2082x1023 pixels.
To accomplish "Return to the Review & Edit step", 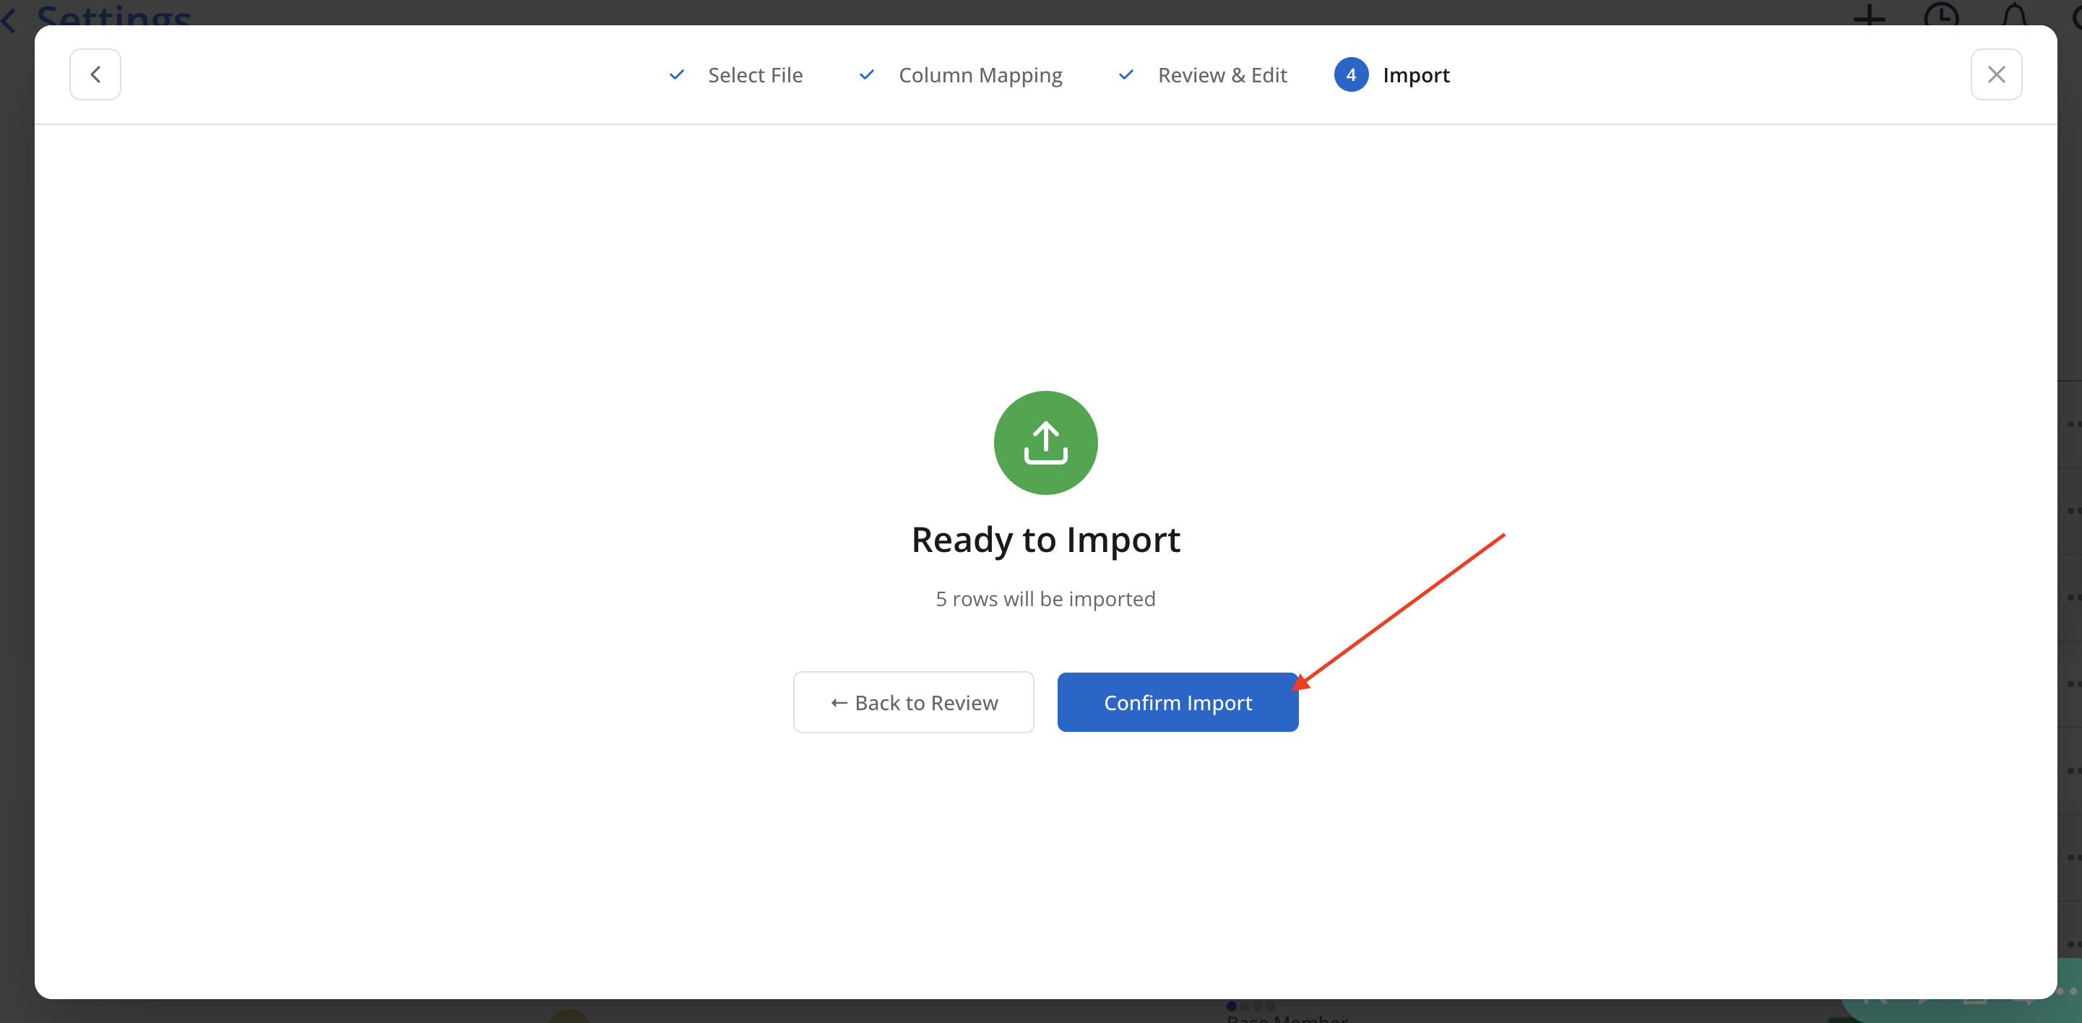I will (x=1222, y=75).
